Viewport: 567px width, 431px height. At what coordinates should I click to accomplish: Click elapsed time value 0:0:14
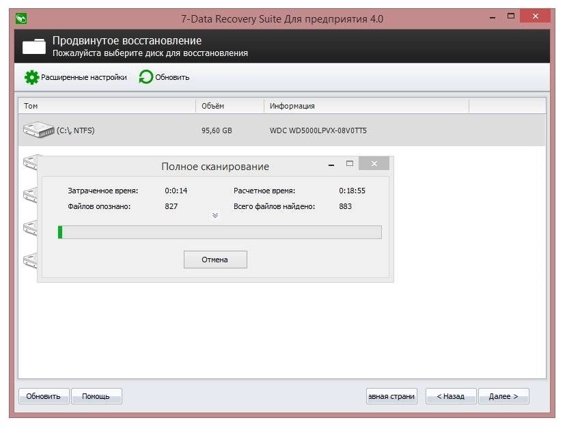tap(176, 191)
